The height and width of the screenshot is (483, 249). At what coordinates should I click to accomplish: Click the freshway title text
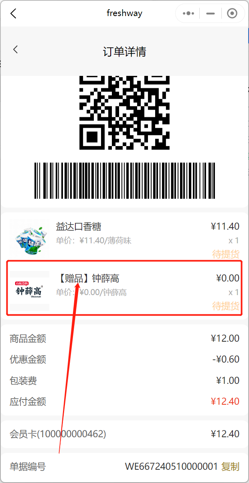pyautogui.click(x=124, y=13)
